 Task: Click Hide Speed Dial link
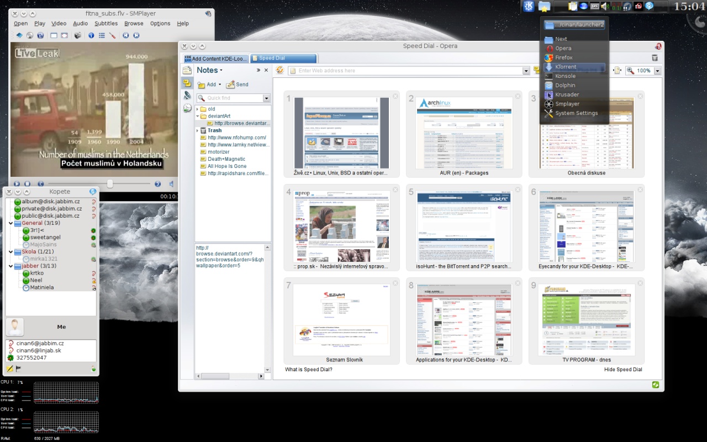coord(623,369)
